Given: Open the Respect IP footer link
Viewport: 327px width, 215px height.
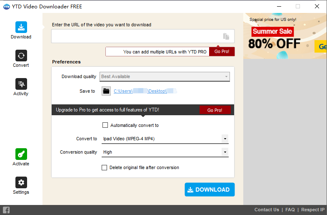Looking at the screenshot, I should click(x=313, y=210).
